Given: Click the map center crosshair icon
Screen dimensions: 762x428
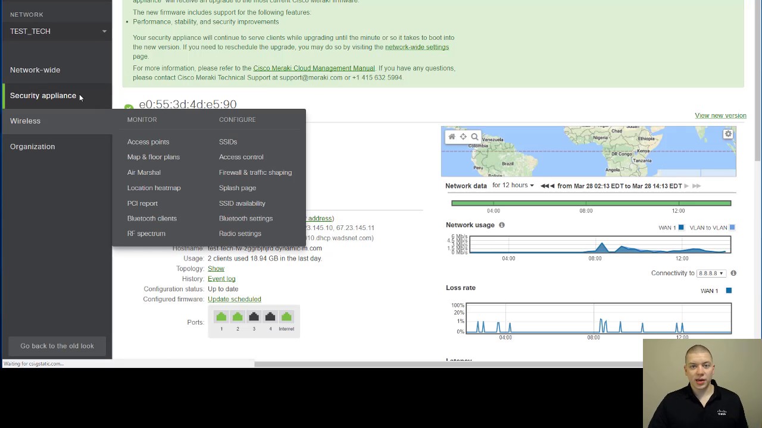Looking at the screenshot, I should coord(463,137).
